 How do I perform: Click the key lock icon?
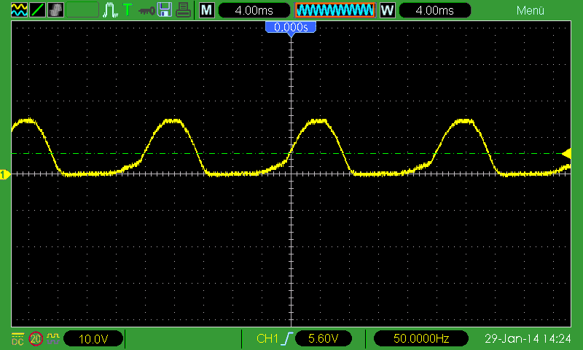[x=146, y=11]
